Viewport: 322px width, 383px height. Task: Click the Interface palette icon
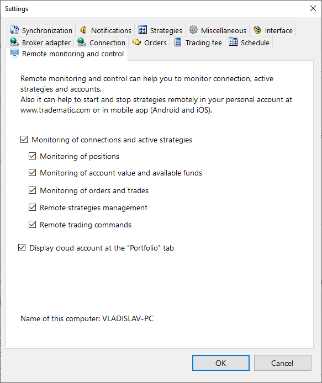point(257,30)
